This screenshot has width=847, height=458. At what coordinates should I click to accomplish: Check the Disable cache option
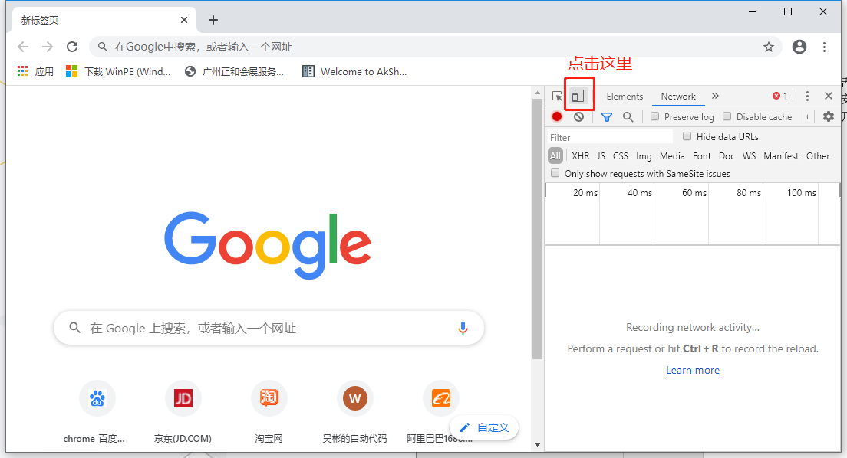(726, 116)
